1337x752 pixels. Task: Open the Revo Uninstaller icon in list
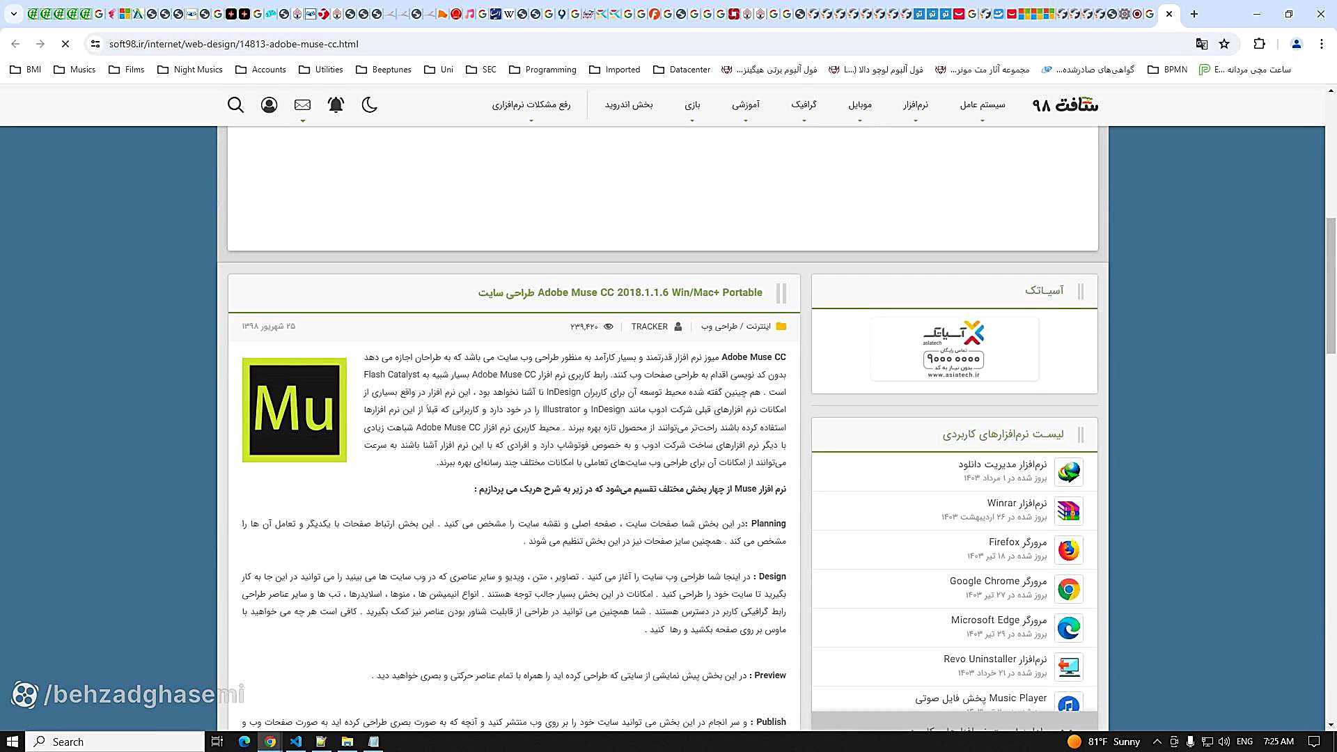[x=1069, y=667]
